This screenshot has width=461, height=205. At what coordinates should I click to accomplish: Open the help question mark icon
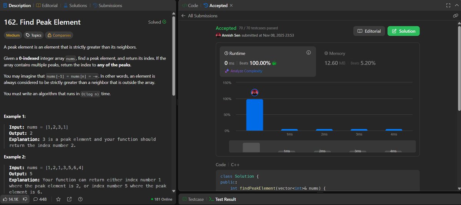pyautogui.click(x=80, y=199)
